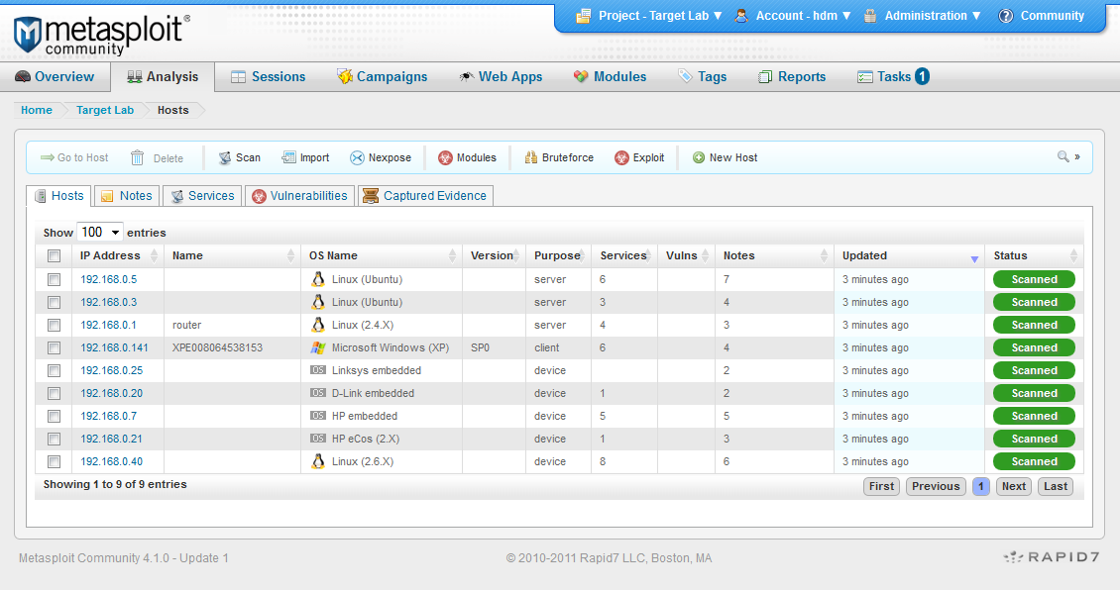Click the 192.168.0.1 router link
Screen dimensions: 1120x590
tap(109, 325)
